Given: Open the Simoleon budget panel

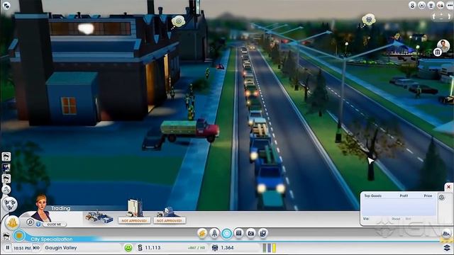Looking at the screenshot, I should 140,247.
